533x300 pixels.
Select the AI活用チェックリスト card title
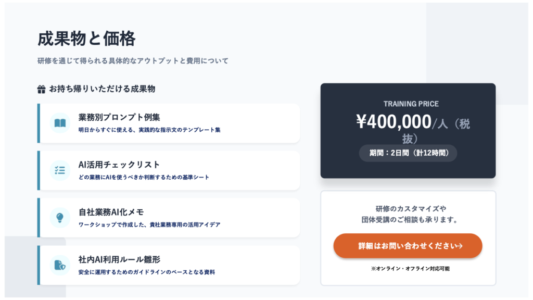(x=119, y=165)
